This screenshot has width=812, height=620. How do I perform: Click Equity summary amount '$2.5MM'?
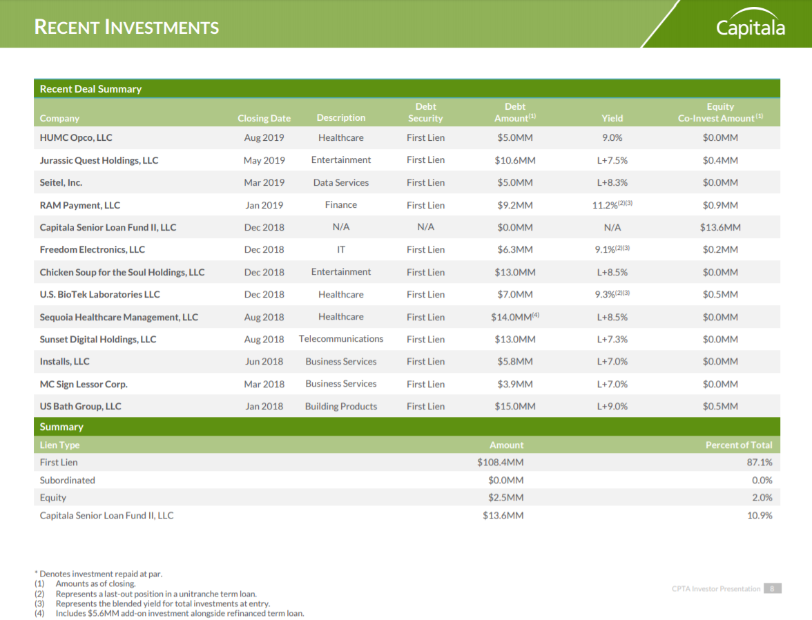pyautogui.click(x=505, y=498)
